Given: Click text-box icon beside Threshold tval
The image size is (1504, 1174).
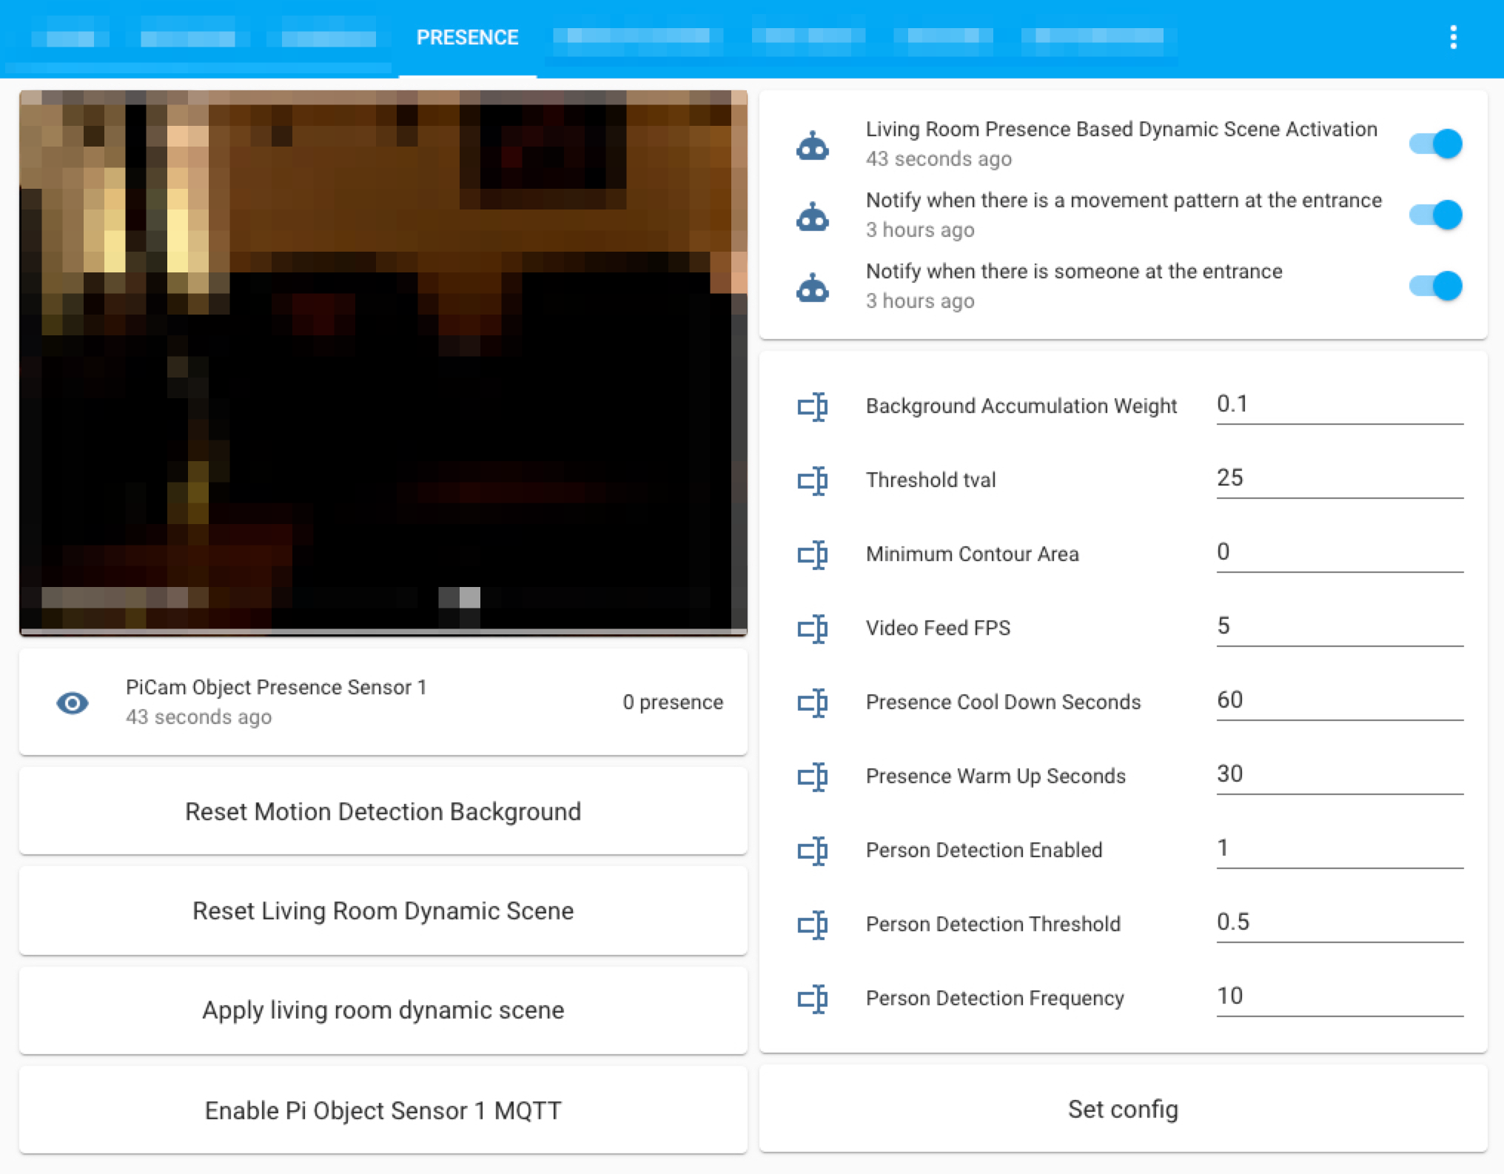Looking at the screenshot, I should pyautogui.click(x=812, y=480).
